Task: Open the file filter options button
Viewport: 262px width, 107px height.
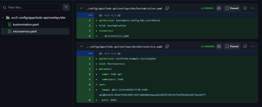Action: point(66,7)
